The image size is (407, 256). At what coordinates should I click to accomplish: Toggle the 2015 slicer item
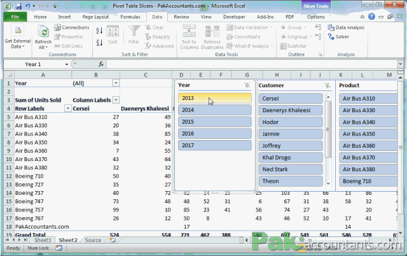point(215,122)
